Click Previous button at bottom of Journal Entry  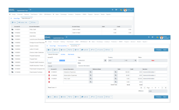pos(158,97)
